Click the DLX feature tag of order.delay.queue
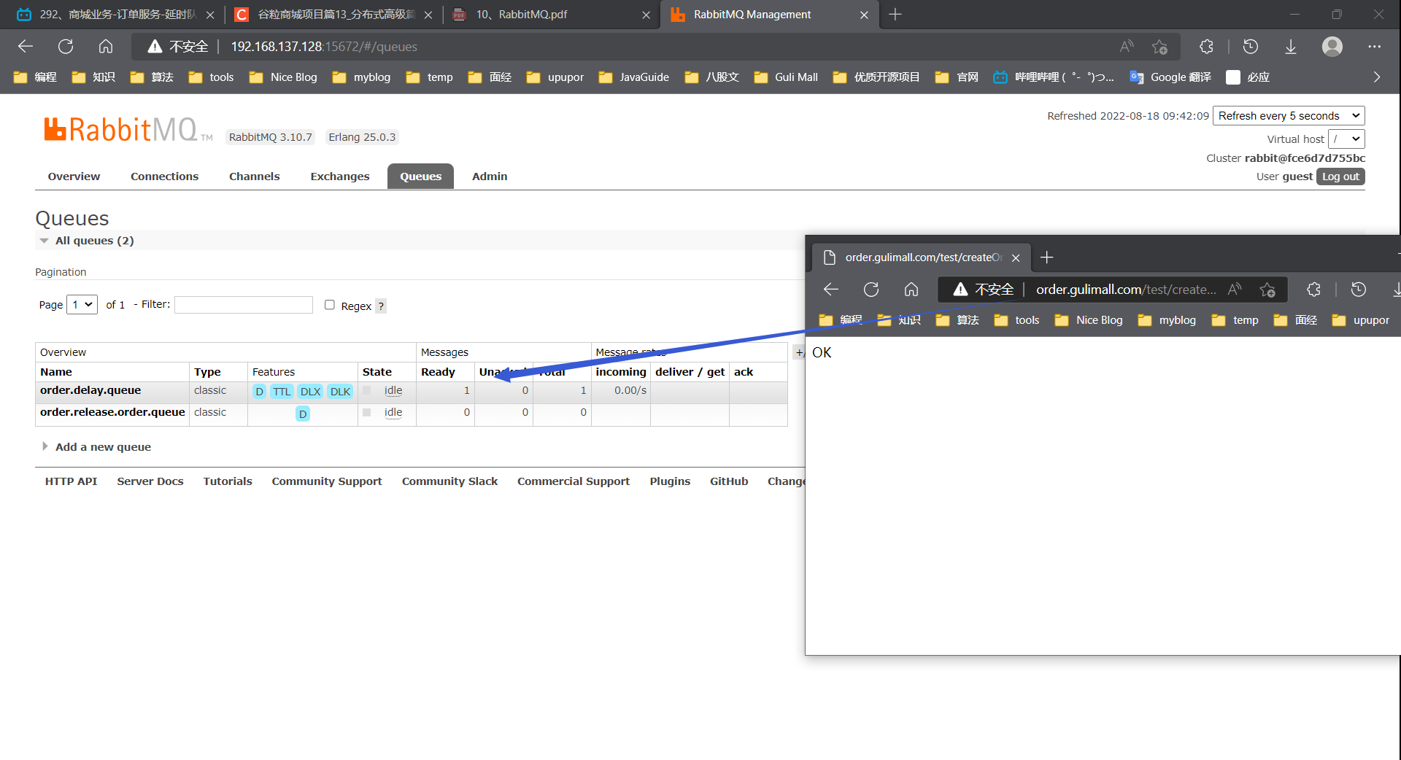This screenshot has width=1401, height=760. pos(310,392)
